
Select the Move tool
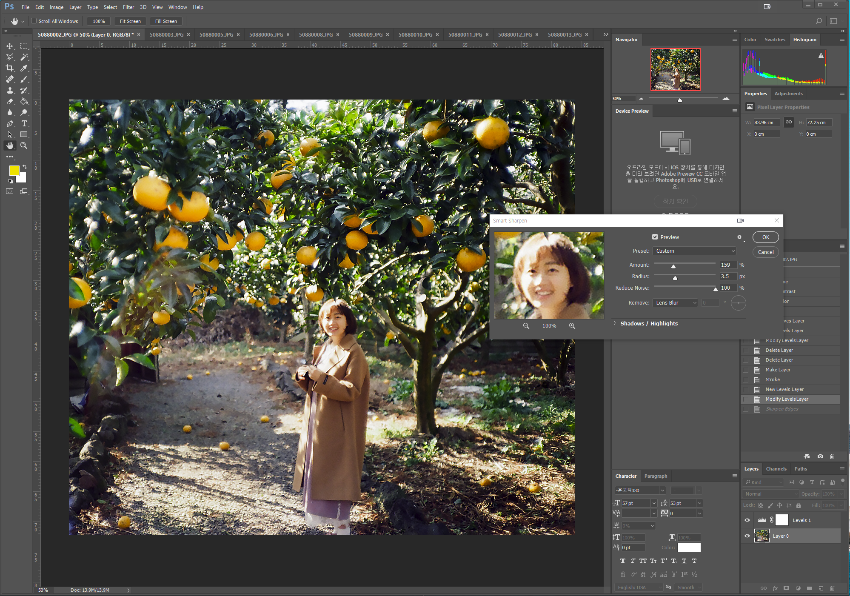10,46
